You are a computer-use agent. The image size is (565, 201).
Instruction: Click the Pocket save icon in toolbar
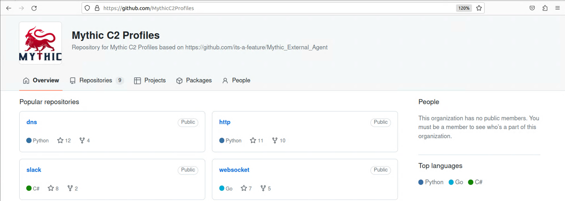tap(532, 8)
